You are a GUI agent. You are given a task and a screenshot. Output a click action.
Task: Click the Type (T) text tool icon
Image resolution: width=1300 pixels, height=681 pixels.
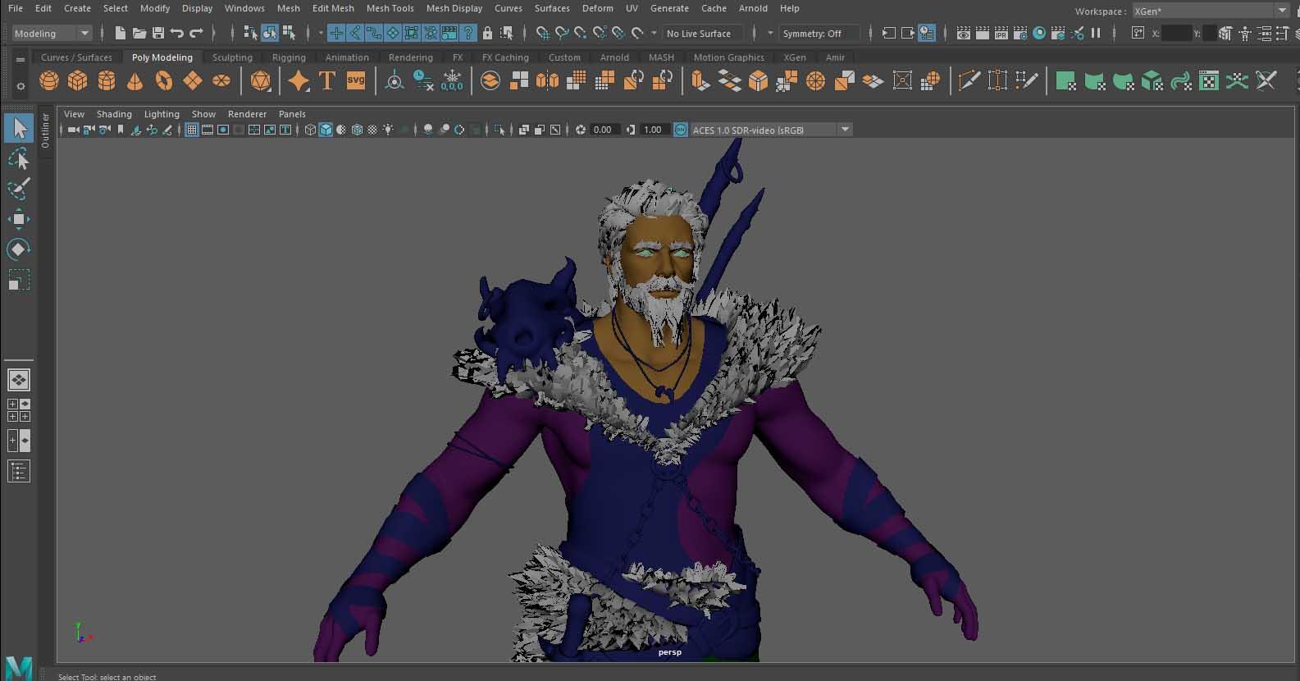pyautogui.click(x=326, y=80)
